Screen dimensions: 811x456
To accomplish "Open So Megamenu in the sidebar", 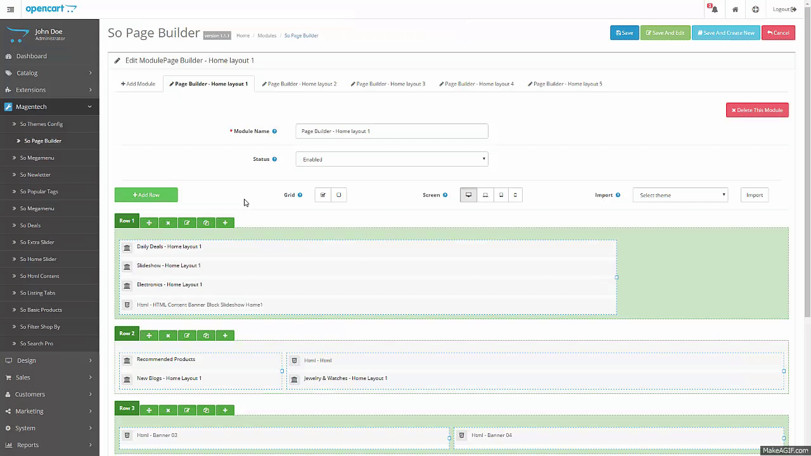I will 37,158.
